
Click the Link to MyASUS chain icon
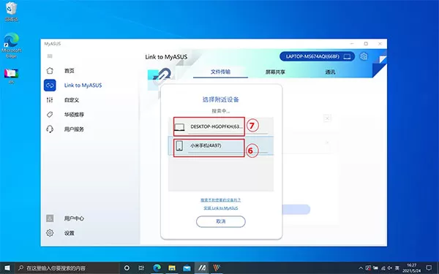tap(50, 85)
